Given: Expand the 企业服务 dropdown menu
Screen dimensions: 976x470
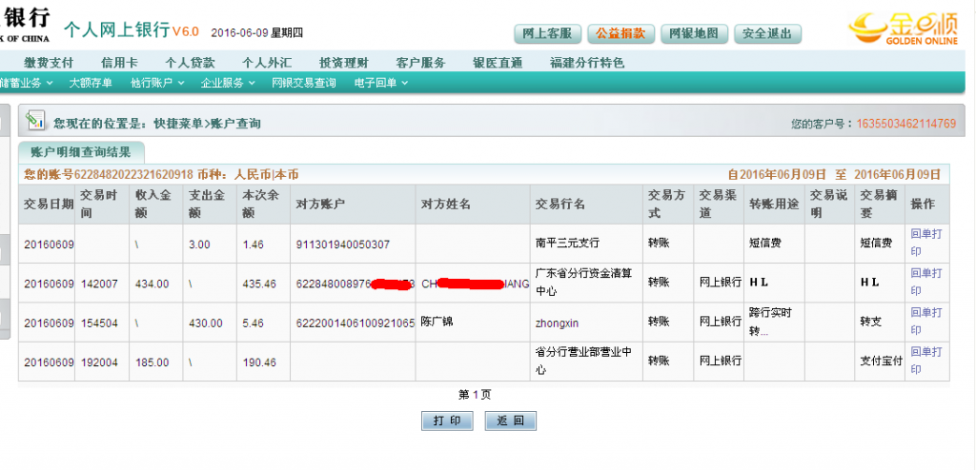Looking at the screenshot, I should coord(227,83).
